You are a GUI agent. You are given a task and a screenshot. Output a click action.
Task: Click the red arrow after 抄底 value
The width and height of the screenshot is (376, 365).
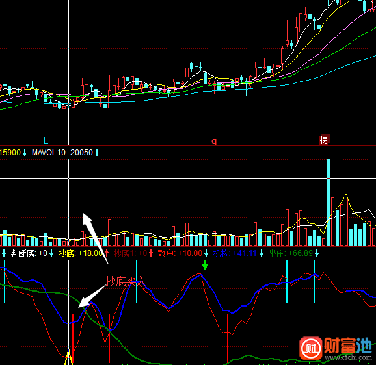pos(107,253)
